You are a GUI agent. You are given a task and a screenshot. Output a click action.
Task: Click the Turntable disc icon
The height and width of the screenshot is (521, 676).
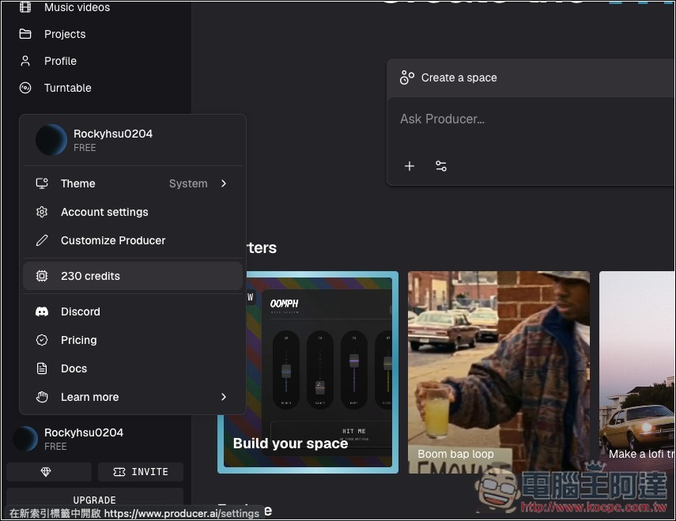25,88
